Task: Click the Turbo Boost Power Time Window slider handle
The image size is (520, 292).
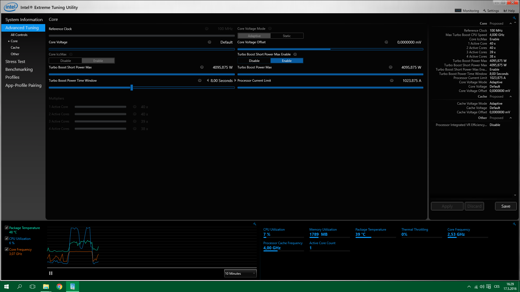Action: click(x=132, y=88)
